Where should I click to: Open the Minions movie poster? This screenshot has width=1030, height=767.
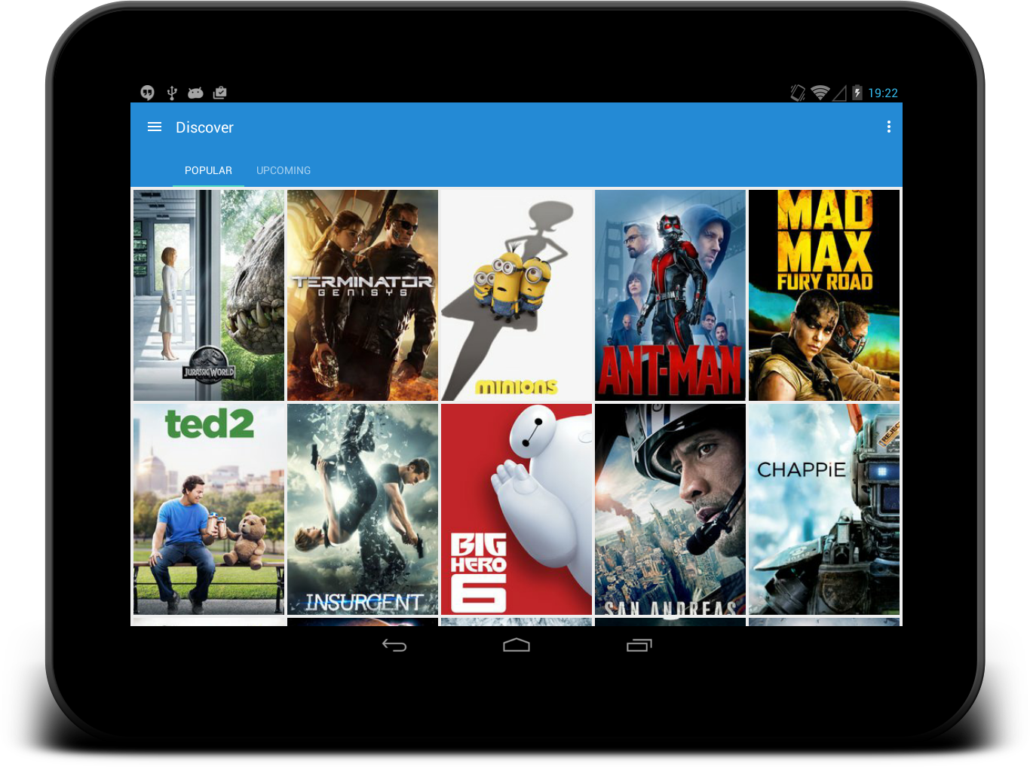click(x=517, y=295)
